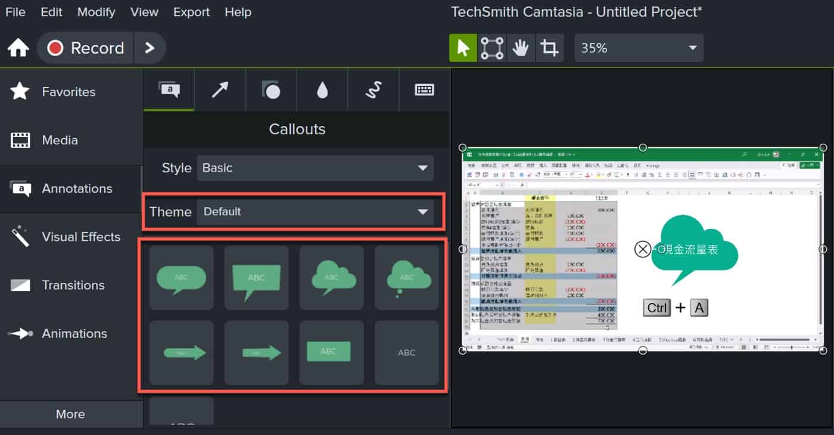Open the View menu

(145, 12)
